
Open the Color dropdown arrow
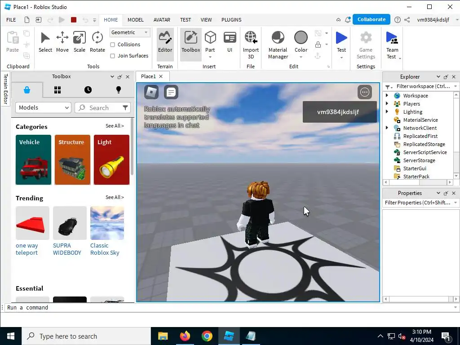(x=301, y=57)
